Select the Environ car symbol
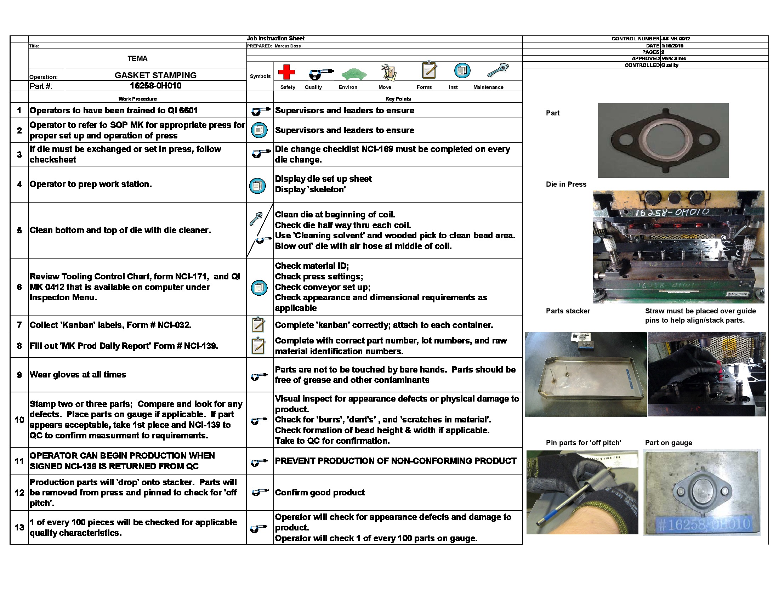This screenshot has width=779, height=602. [x=354, y=74]
